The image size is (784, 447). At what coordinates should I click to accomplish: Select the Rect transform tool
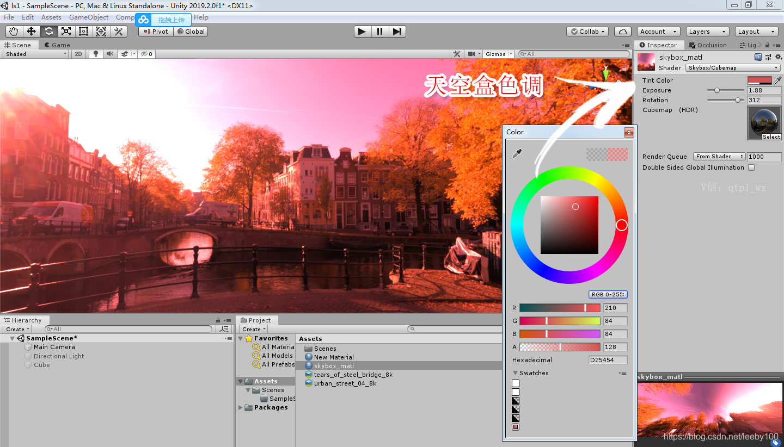pos(84,32)
